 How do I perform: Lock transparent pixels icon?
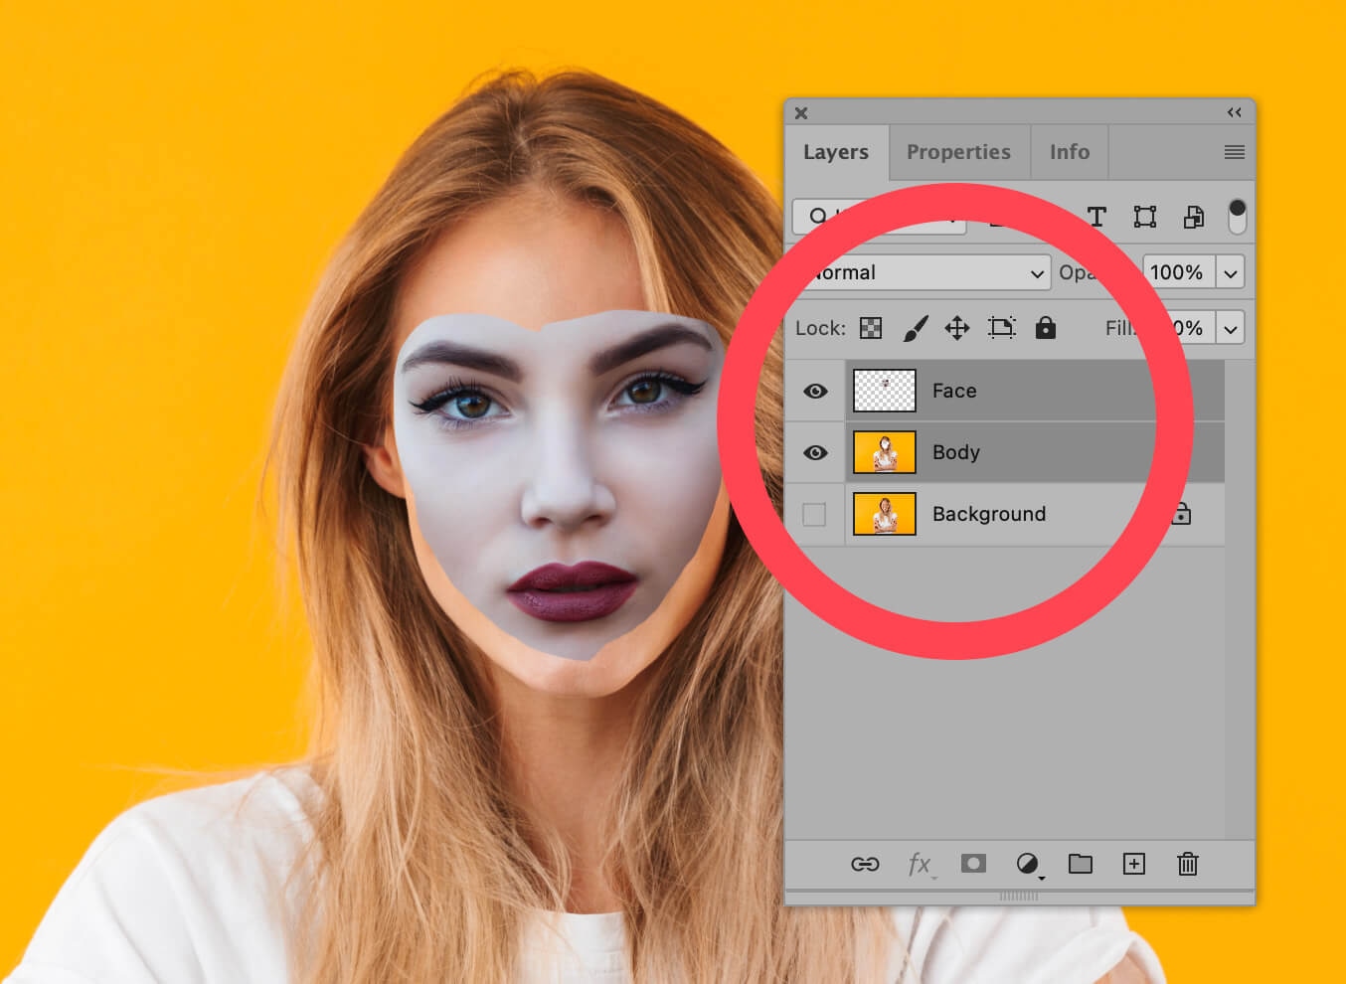tap(871, 328)
